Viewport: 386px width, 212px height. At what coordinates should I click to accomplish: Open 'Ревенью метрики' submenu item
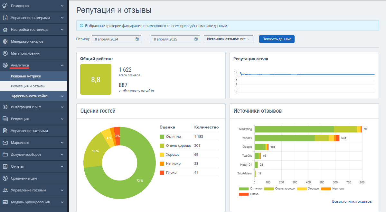coord(26,76)
